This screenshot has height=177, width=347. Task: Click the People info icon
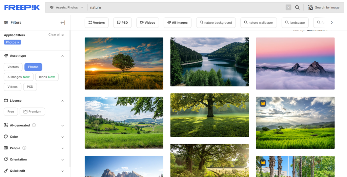pos(24,148)
